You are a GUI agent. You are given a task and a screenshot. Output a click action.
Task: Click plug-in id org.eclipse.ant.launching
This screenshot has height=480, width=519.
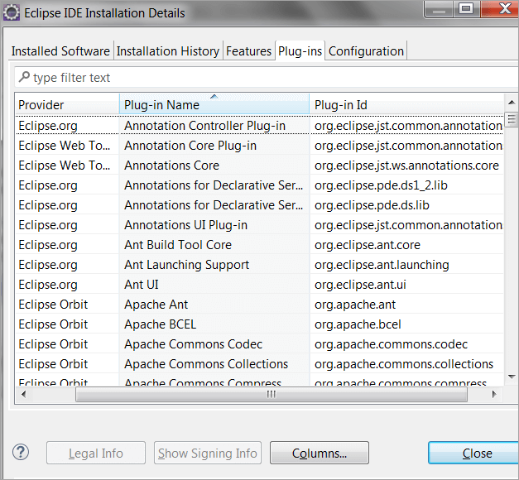pyautogui.click(x=382, y=265)
